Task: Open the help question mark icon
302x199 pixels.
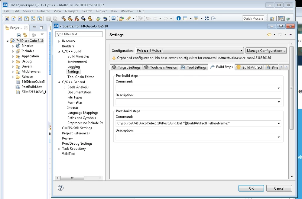Action: [61, 188]
